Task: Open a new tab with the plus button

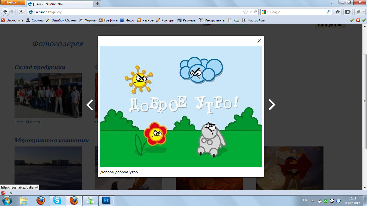Action: click(97, 4)
